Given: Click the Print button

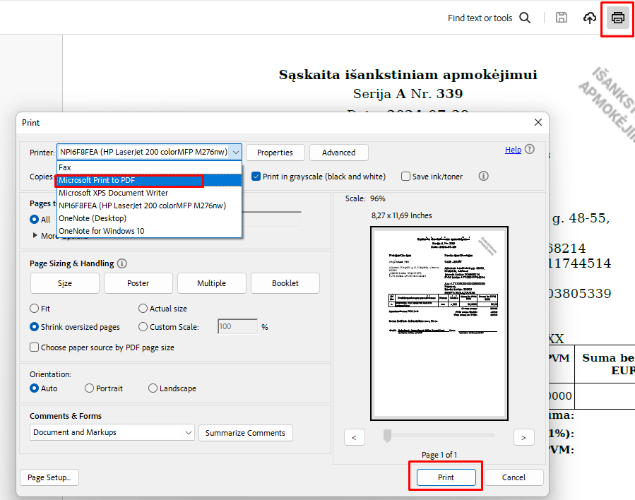Looking at the screenshot, I should 445,477.
